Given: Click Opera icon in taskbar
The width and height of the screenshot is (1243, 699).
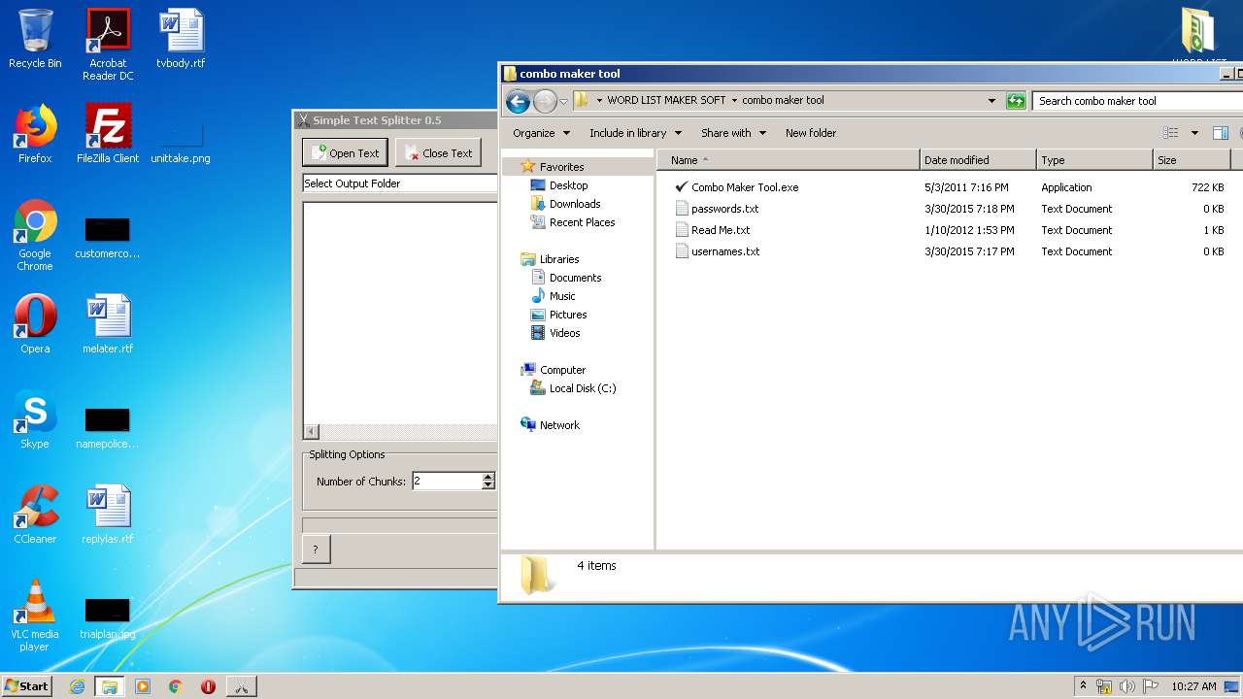Looking at the screenshot, I should tap(208, 686).
